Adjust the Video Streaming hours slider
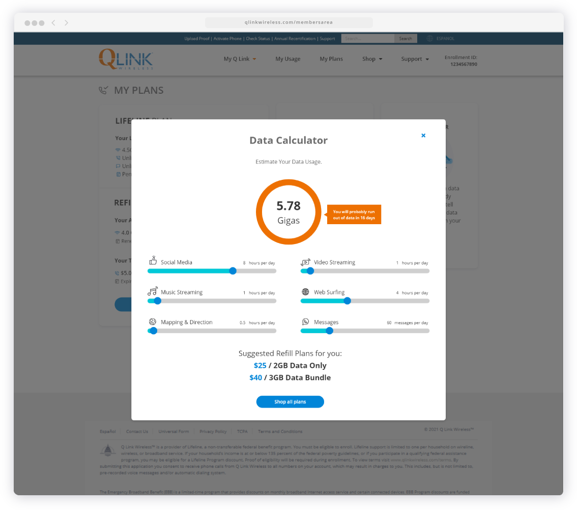Viewport: 577px width, 510px height. tap(310, 271)
